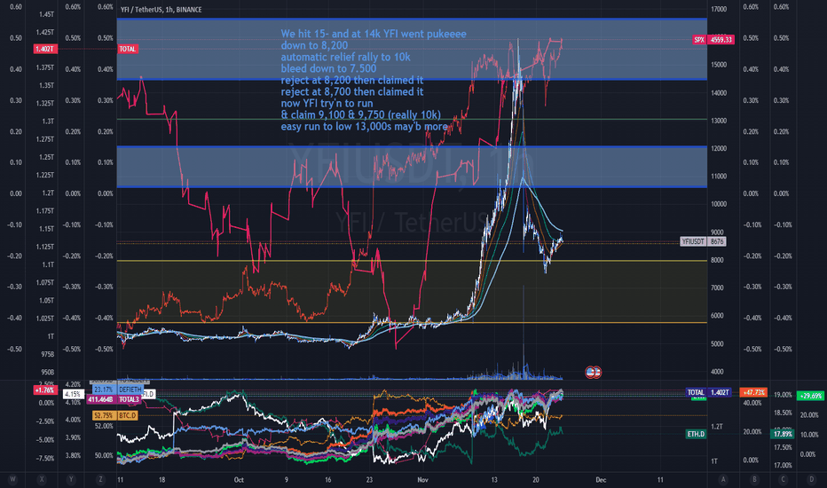This screenshot has width=827, height=488.
Task: Click the Y price scale button
Action: 71,479
